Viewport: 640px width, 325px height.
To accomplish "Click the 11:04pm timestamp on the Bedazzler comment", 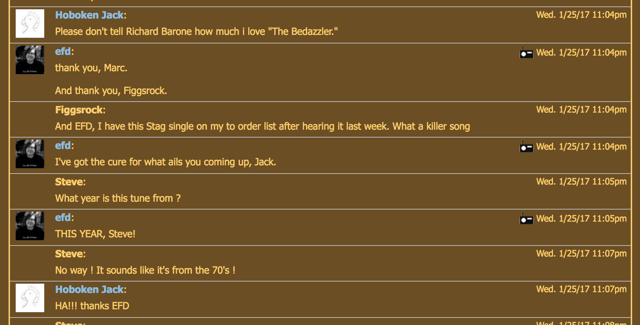I will pyautogui.click(x=581, y=15).
